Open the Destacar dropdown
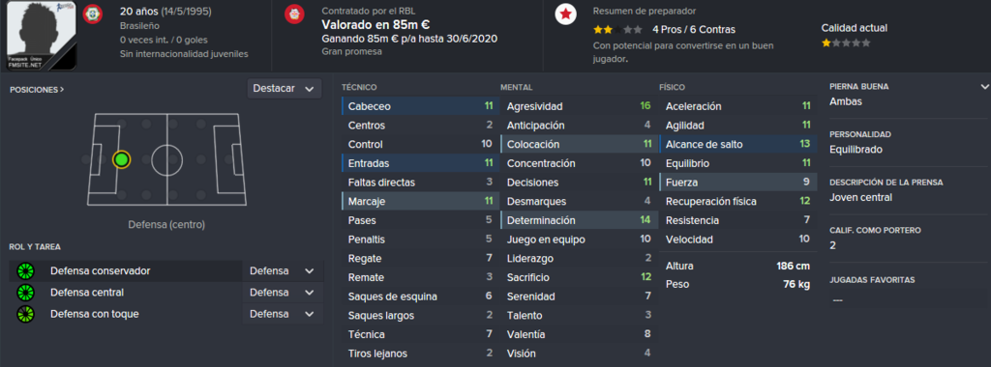This screenshot has width=991, height=367. point(284,89)
